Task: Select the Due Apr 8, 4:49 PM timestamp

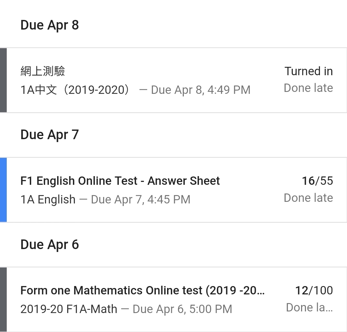Action: pos(200,90)
